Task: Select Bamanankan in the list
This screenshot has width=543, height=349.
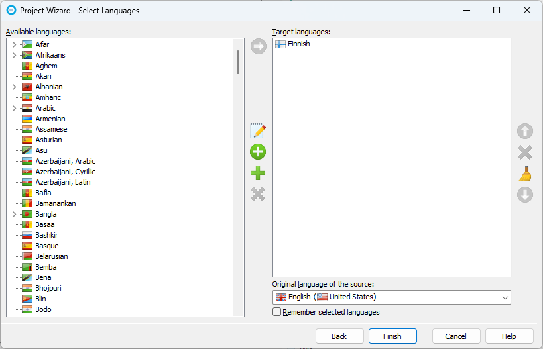Action: tap(56, 203)
